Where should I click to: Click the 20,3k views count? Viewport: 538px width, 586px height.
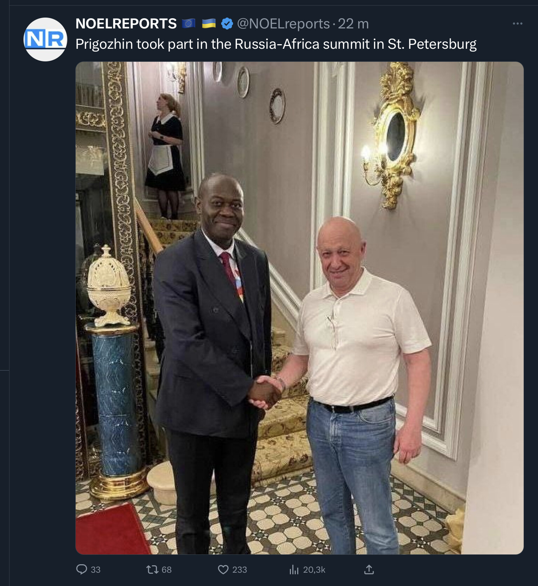(314, 570)
